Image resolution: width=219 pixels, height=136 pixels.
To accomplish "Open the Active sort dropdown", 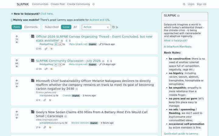I will tap(96, 27).
